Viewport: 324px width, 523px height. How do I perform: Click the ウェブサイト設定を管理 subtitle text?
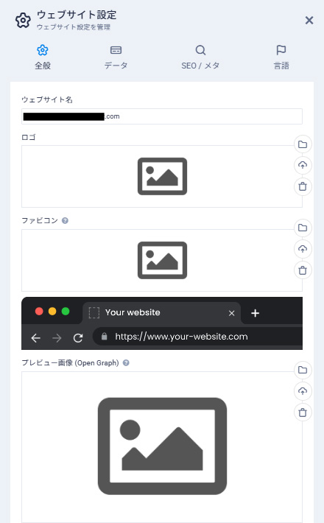pyautogui.click(x=74, y=27)
